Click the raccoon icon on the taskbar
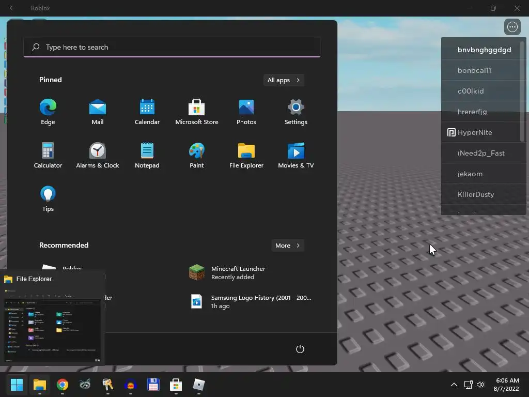Viewport: 529px width, 397px height. point(85,385)
